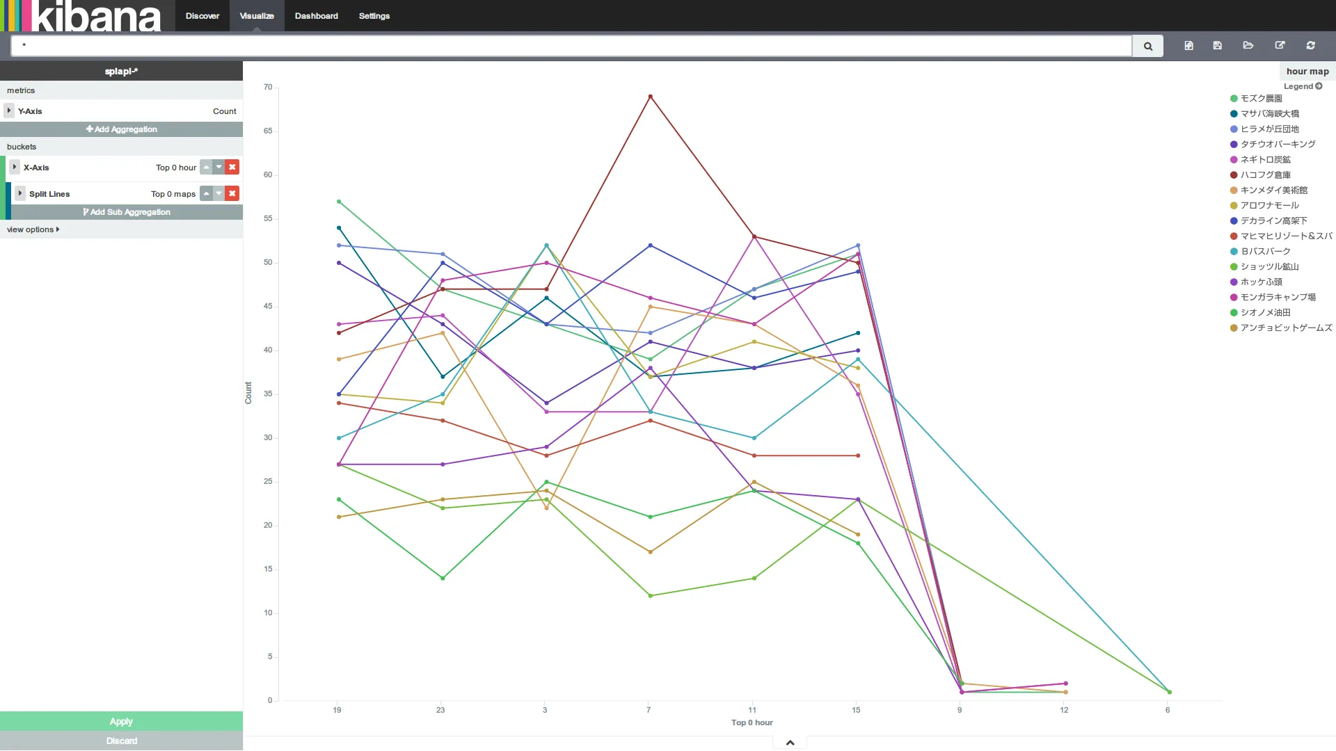Click remove X-Axis aggregation icon
Viewport: 1336px width, 751px height.
[x=232, y=167]
